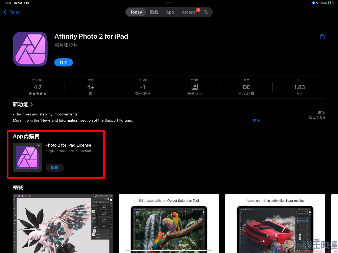Tap the 4.7 star rating summary
The width and height of the screenshot is (338, 253).
tap(38, 87)
